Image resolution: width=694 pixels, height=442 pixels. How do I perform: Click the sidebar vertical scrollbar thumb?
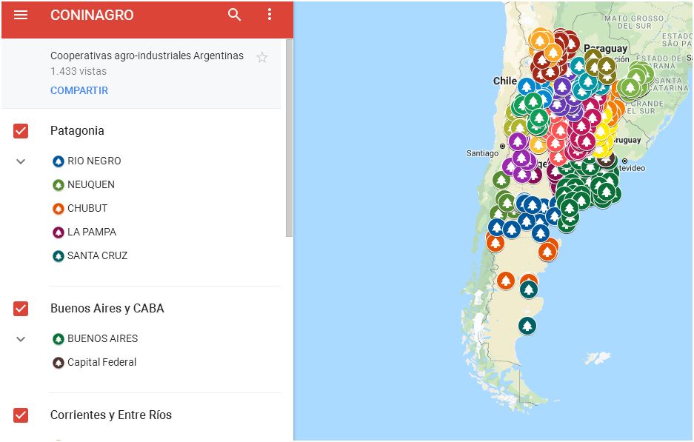coord(289,138)
